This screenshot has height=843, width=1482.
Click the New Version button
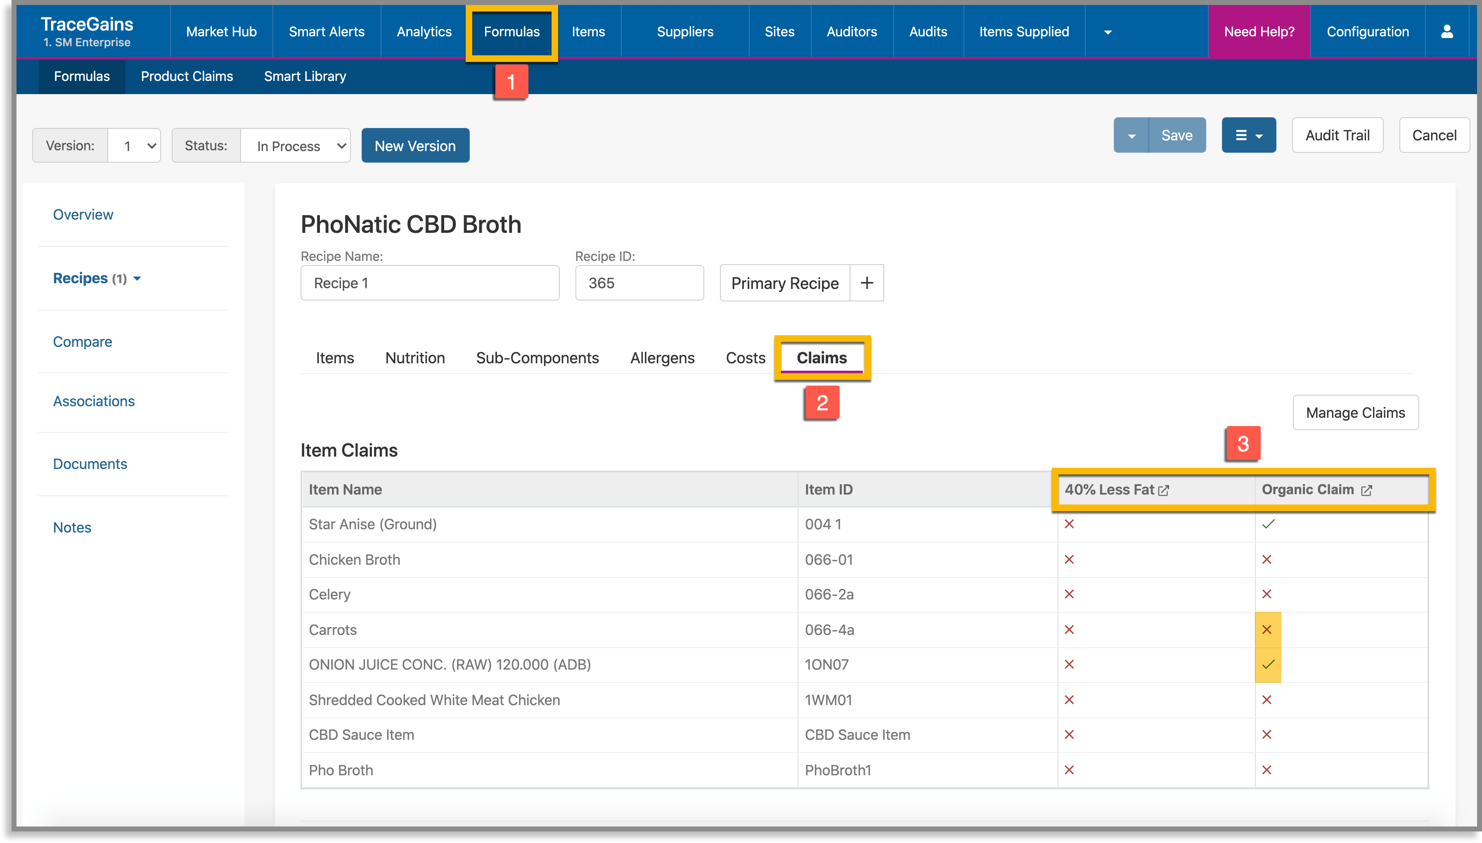point(415,145)
